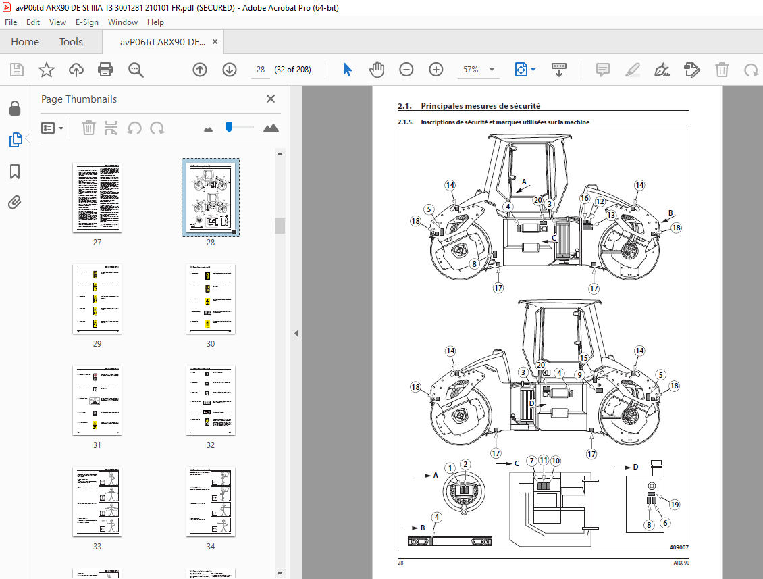Rotate thumbnails counterclockwise
The height and width of the screenshot is (579, 763).
point(134,128)
